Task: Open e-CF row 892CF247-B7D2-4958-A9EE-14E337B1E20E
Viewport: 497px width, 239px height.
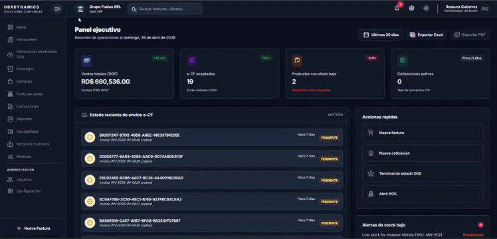Action: point(212,137)
